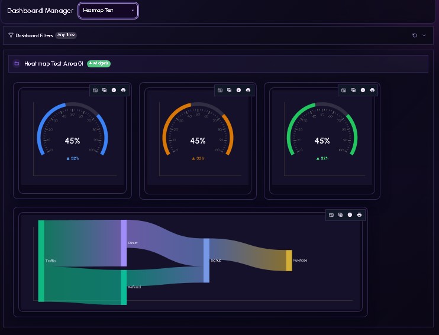The image size is (439, 335).
Task: Print the blue gauge widget
Action: [123, 90]
